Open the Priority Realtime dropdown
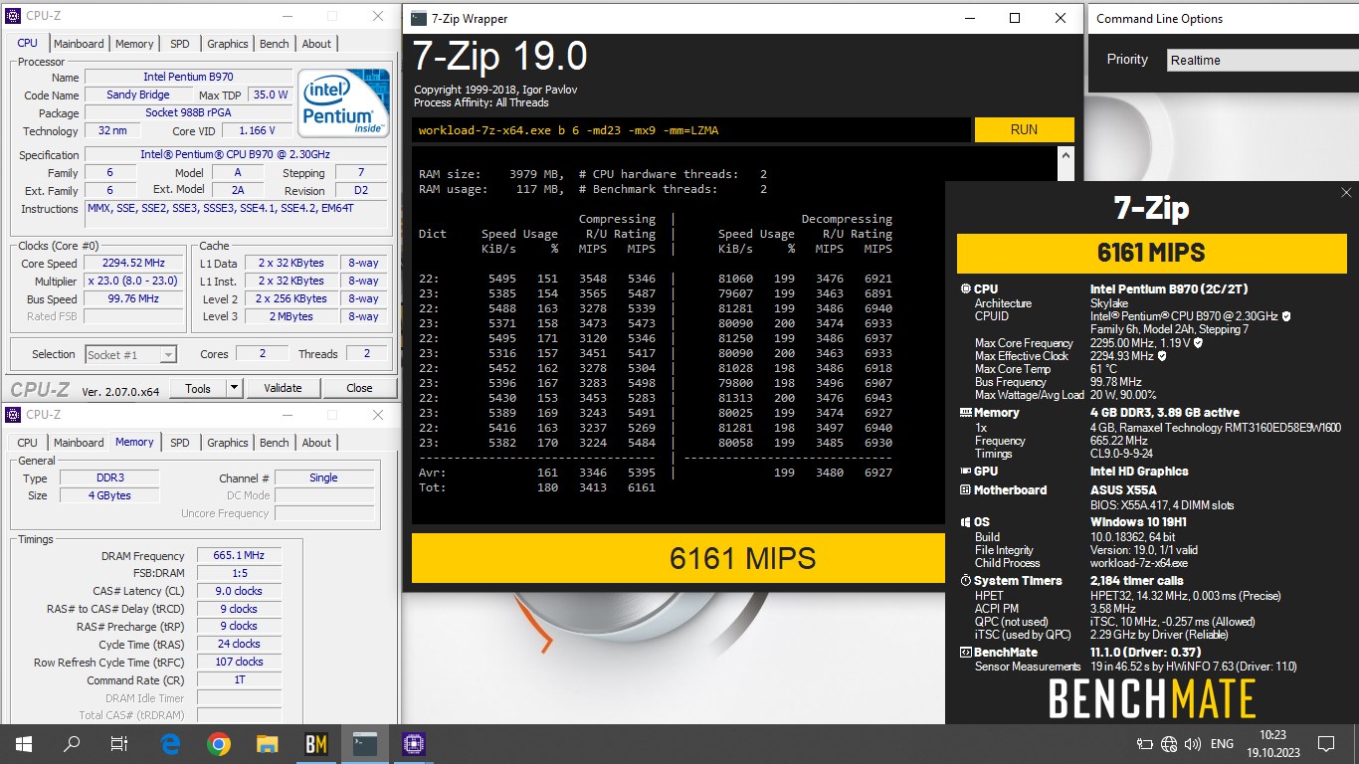The width and height of the screenshot is (1359, 764). point(1261,60)
